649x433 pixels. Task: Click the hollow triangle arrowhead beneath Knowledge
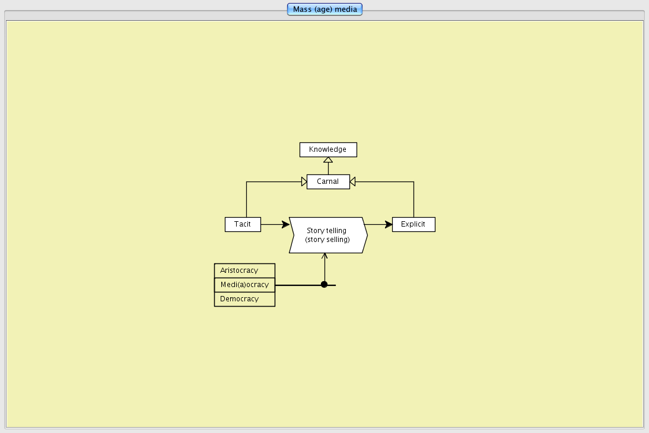[x=328, y=160]
